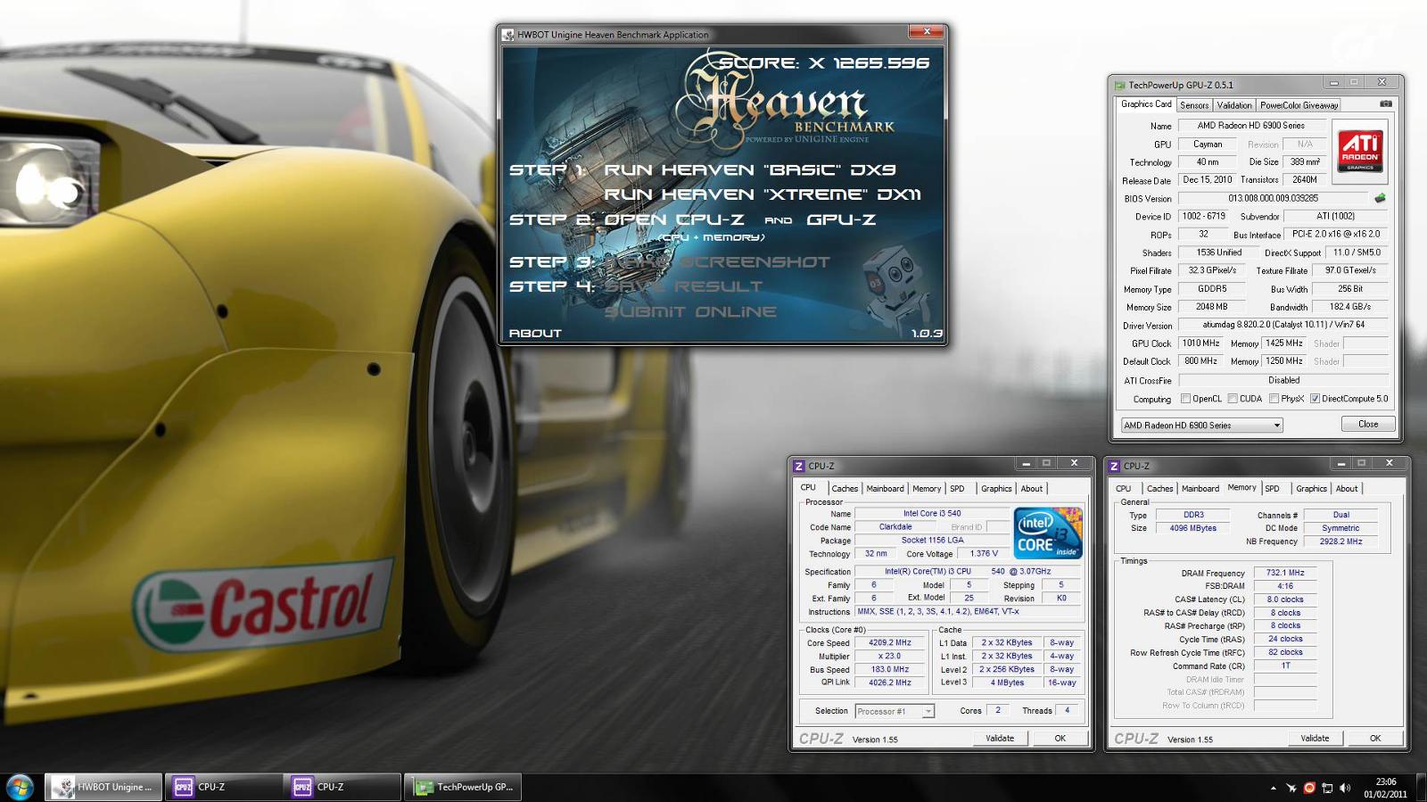Click the volume speaker tray icon
The height and width of the screenshot is (802, 1427).
(1345, 788)
